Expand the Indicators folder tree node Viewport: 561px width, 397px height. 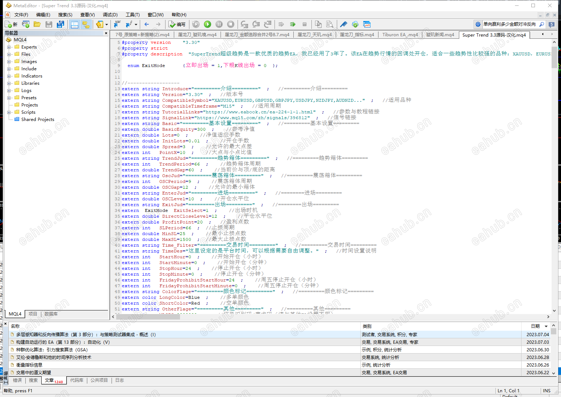point(9,76)
